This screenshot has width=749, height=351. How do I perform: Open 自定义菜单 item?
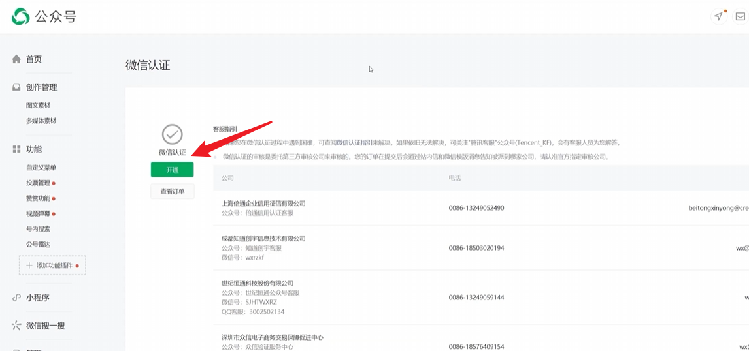(41, 168)
